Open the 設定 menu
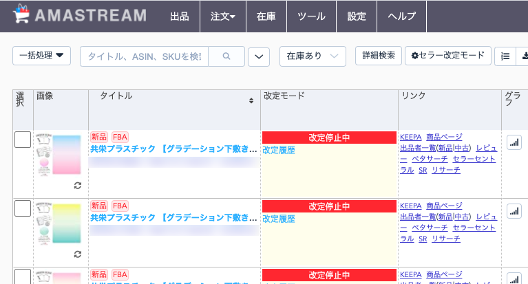This screenshot has height=284, width=528. pos(357,16)
